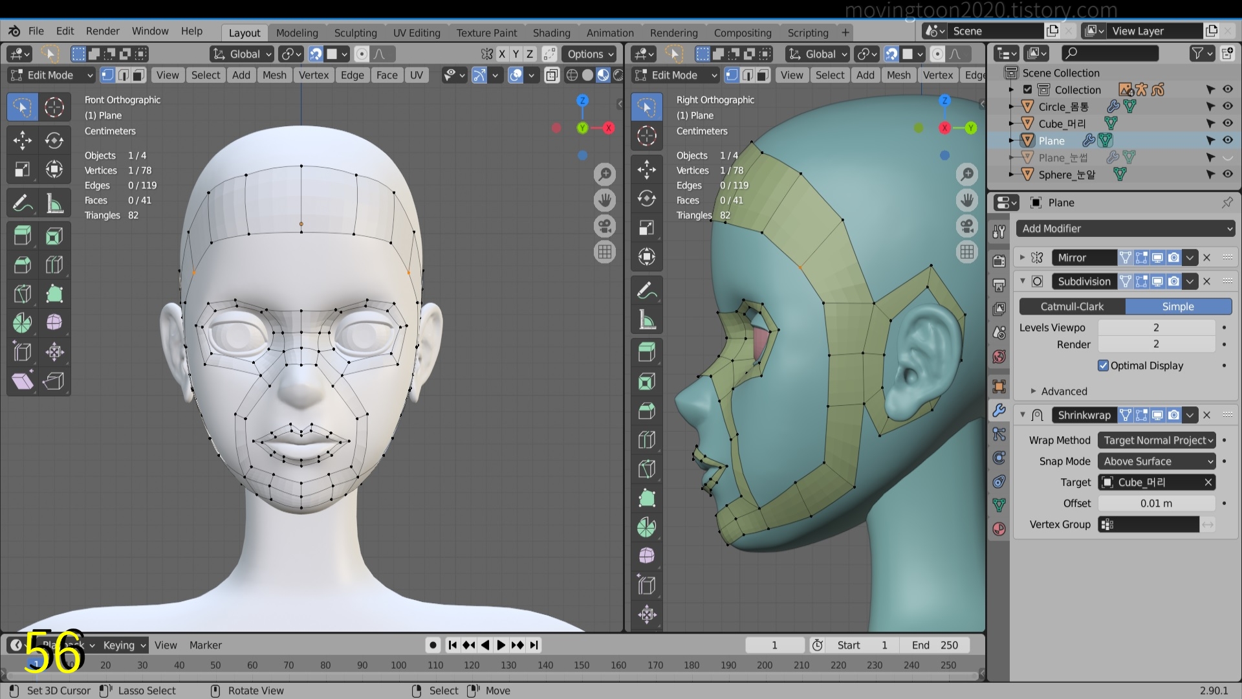This screenshot has height=699, width=1242.
Task: Open Material properties tab
Action: 999,529
